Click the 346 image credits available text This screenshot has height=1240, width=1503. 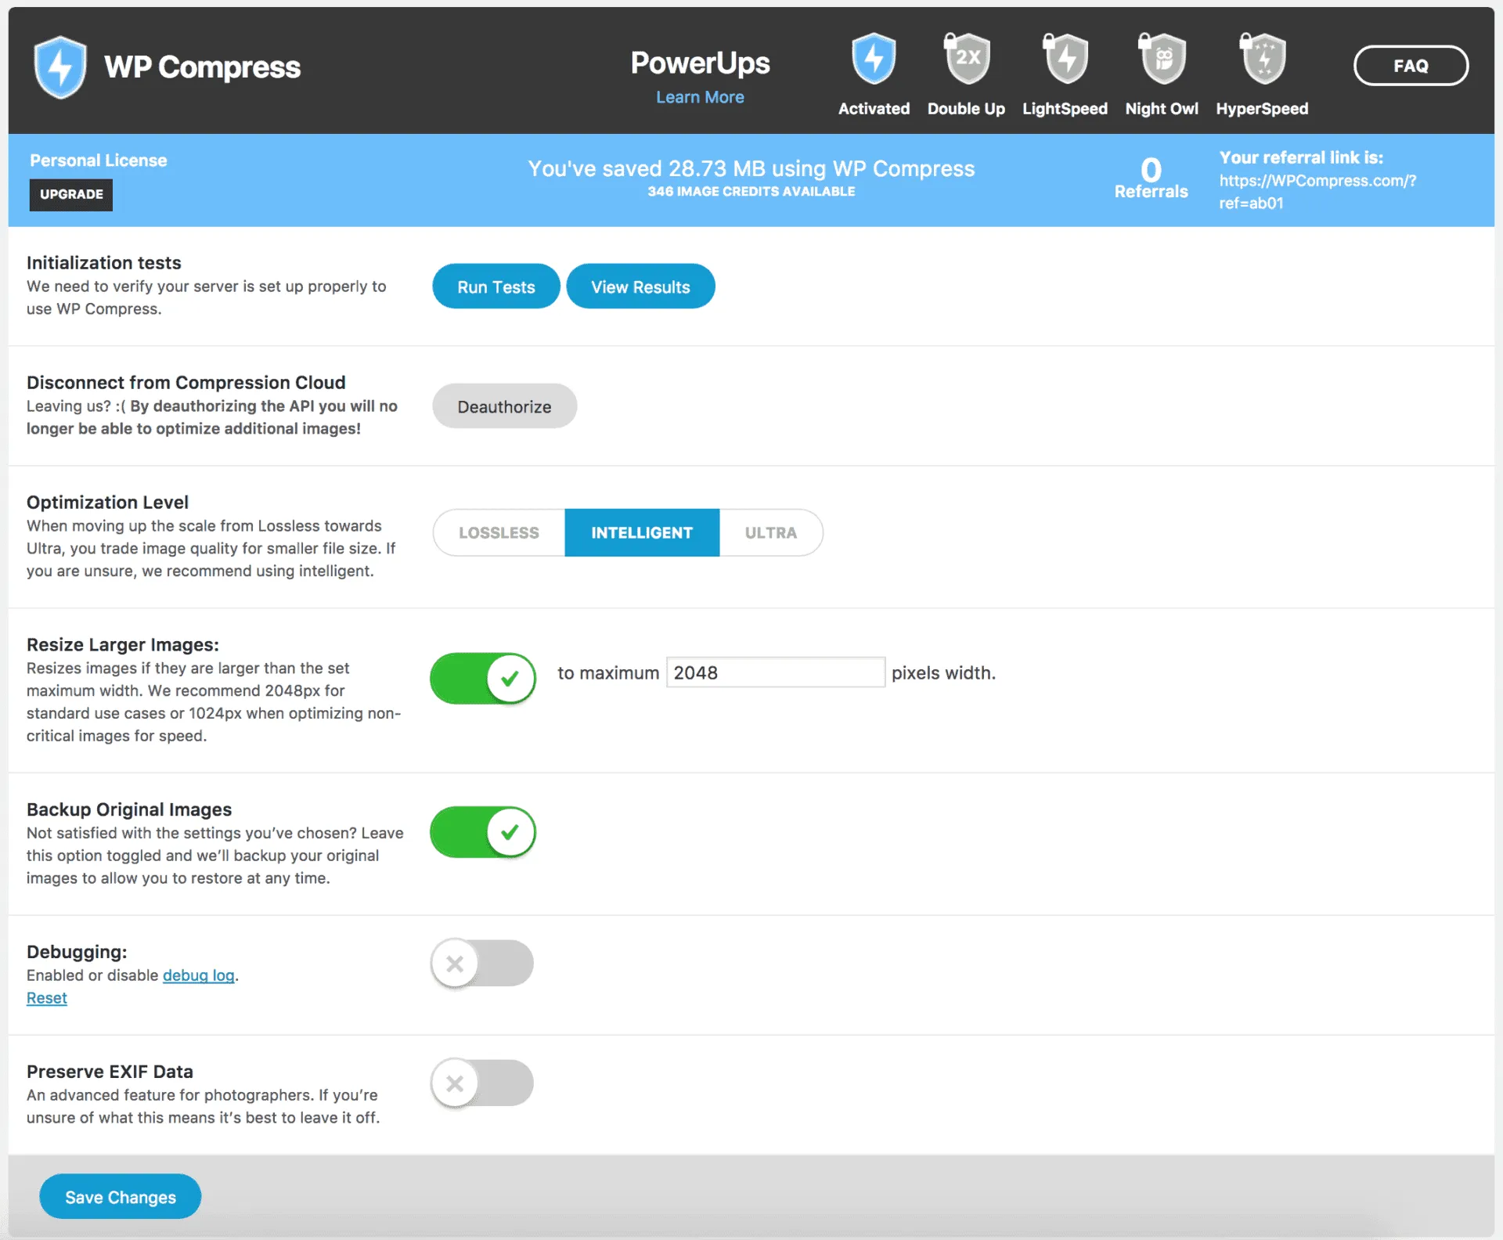tap(751, 191)
